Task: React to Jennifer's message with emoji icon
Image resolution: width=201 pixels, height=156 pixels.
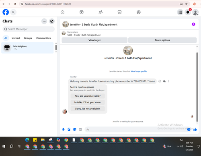Action: pyautogui.click(x=160, y=81)
